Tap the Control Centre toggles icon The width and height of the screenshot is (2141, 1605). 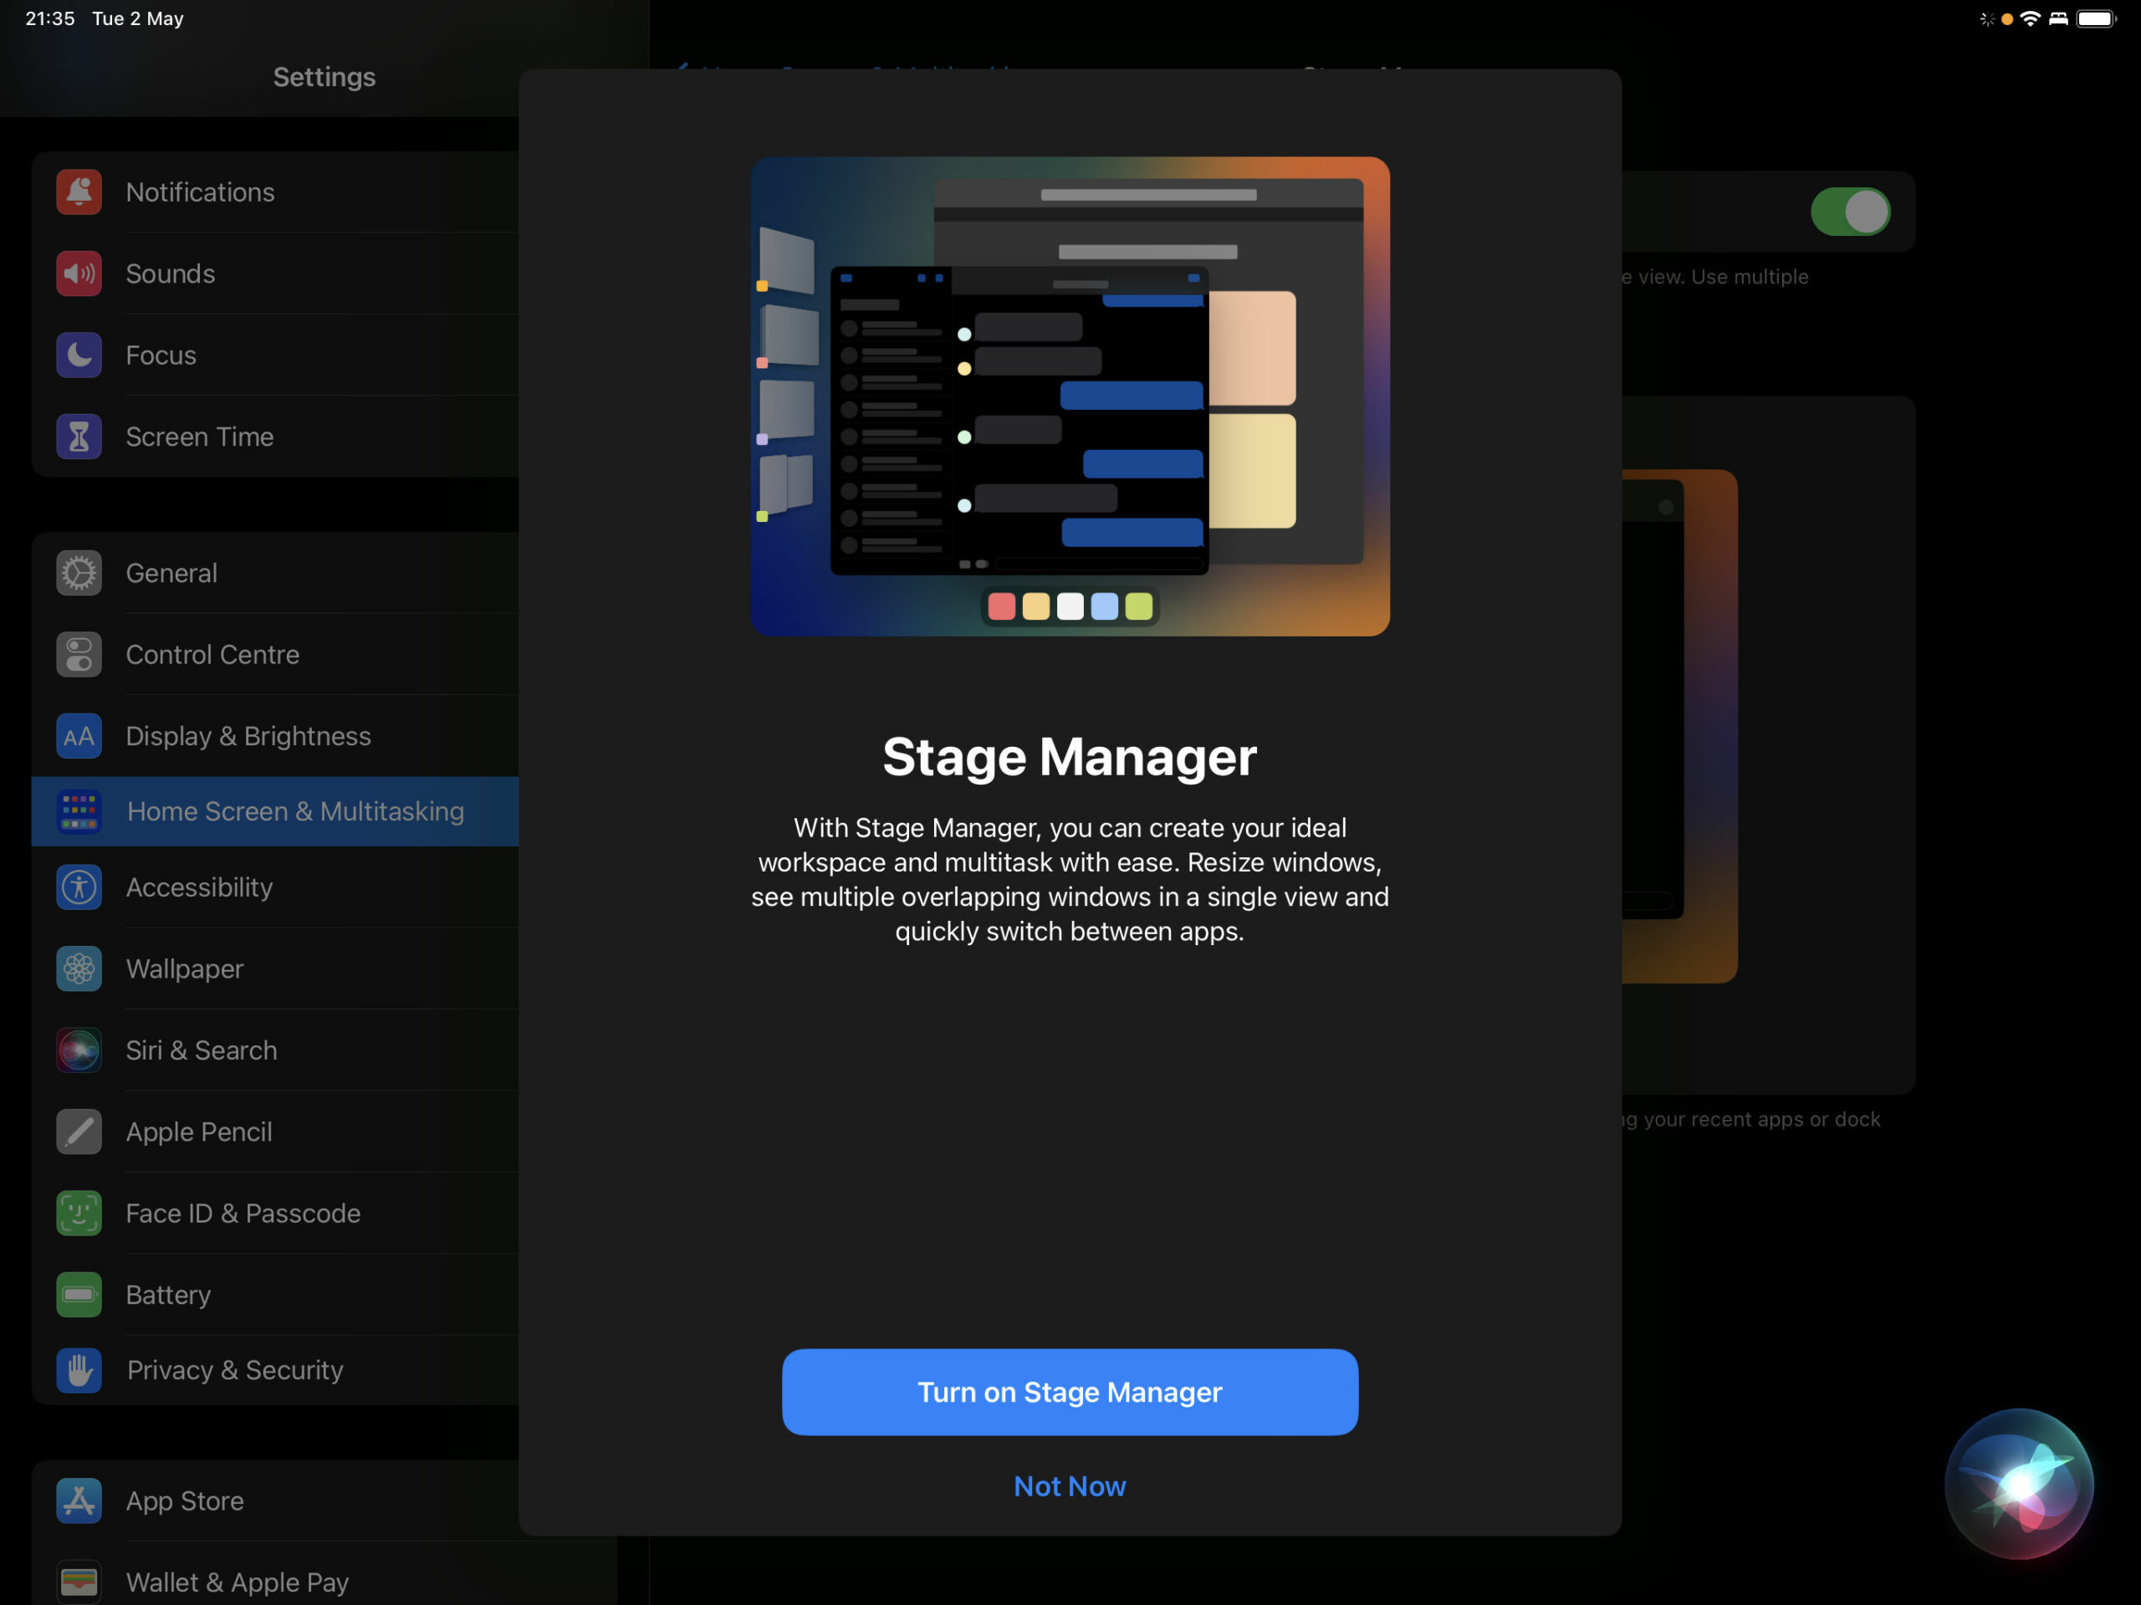pos(79,654)
